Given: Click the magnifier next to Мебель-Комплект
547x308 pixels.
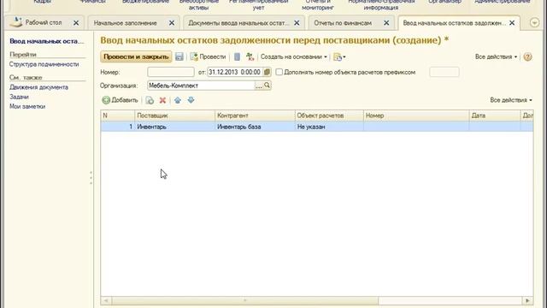Looking at the screenshot, I should click(267, 86).
